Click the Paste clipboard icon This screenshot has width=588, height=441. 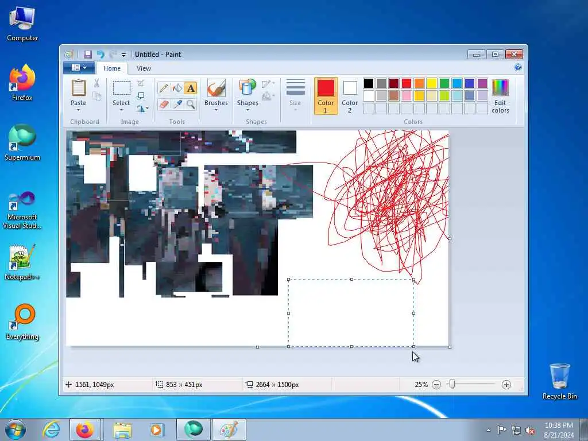[x=78, y=88]
